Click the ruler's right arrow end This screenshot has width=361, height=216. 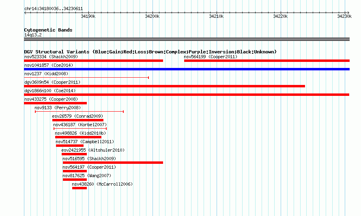[x=348, y=13]
